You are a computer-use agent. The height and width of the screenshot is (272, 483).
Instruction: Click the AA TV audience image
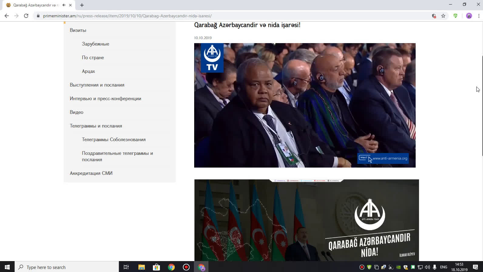[305, 105]
